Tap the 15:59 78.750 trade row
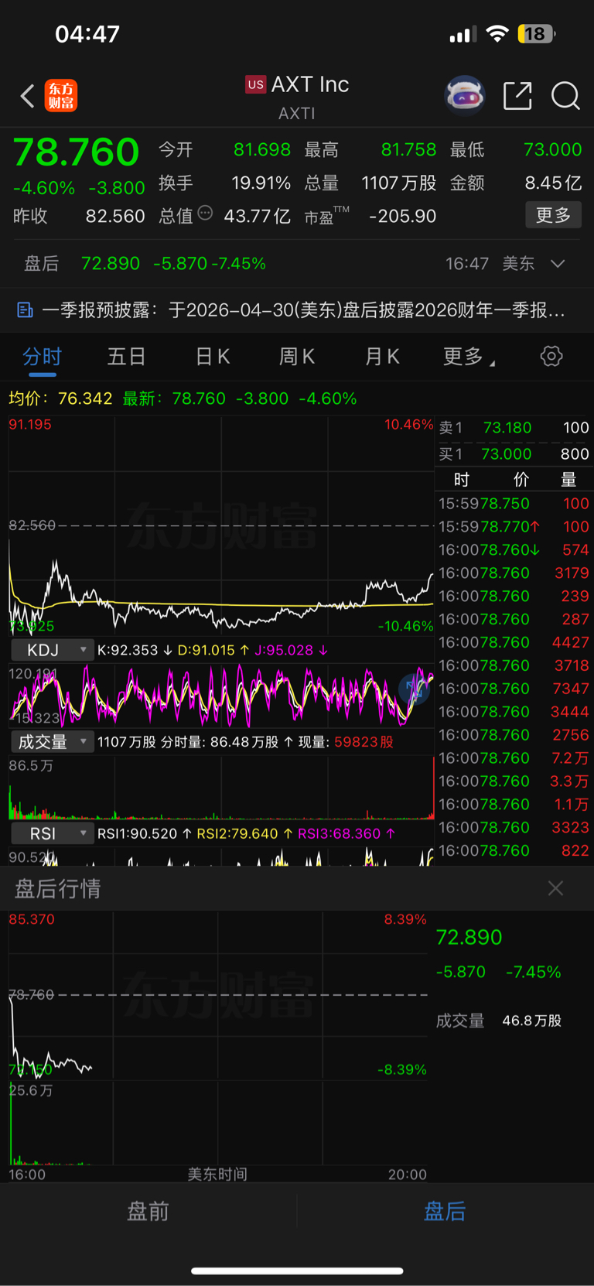The width and height of the screenshot is (594, 1286). pyautogui.click(x=514, y=504)
